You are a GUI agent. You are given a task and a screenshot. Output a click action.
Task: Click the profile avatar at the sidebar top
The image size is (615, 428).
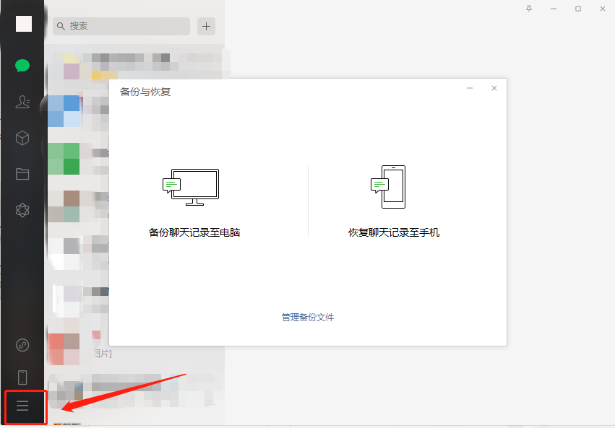point(24,24)
